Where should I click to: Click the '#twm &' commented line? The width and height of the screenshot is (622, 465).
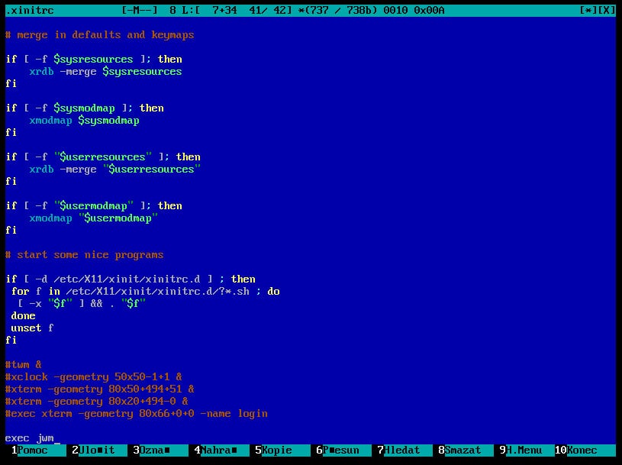coord(24,365)
